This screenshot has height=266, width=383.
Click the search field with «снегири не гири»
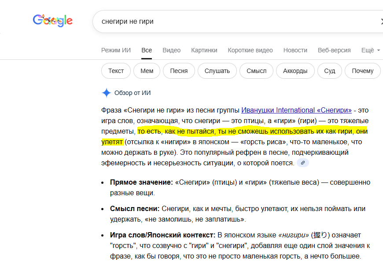(233, 22)
